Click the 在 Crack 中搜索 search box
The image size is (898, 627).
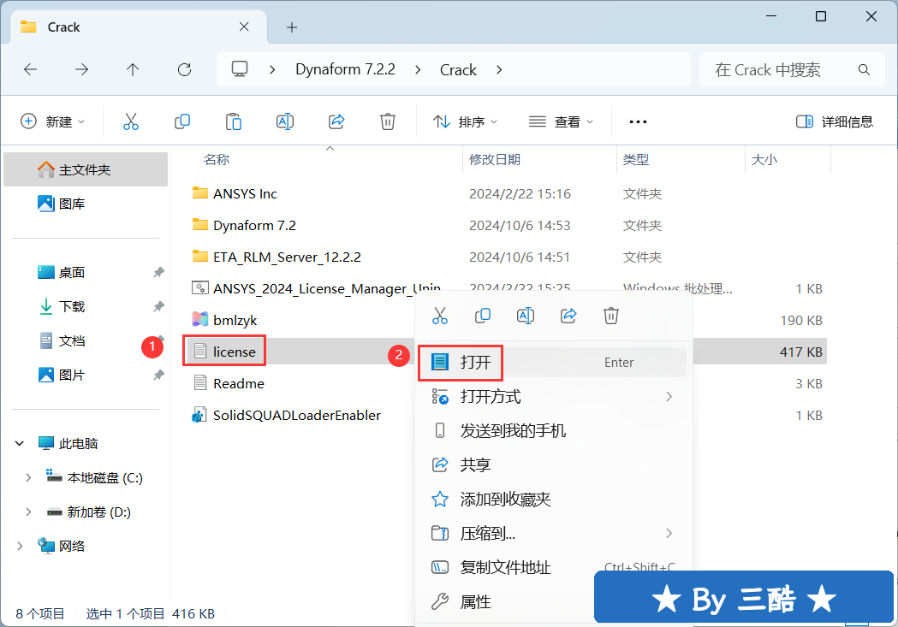pyautogui.click(x=792, y=70)
